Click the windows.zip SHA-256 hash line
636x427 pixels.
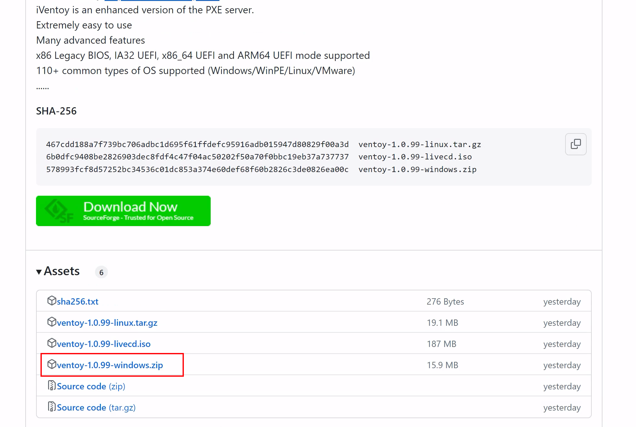pyautogui.click(x=197, y=170)
